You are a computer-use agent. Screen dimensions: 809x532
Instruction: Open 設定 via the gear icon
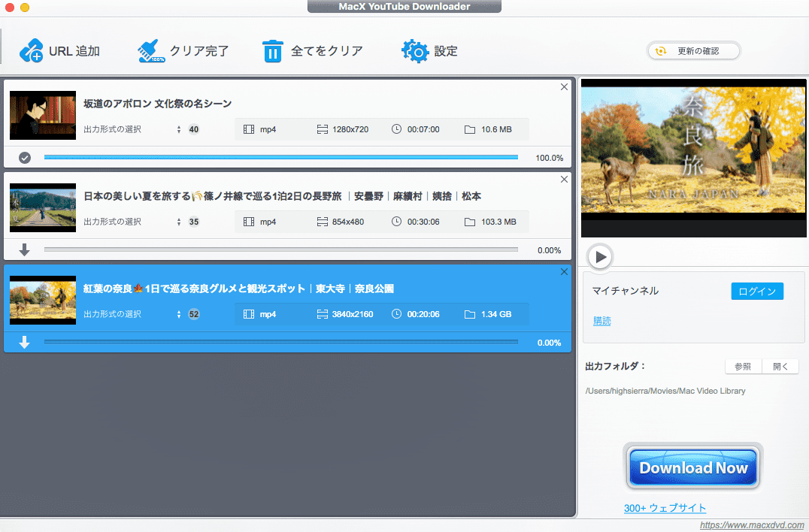415,51
